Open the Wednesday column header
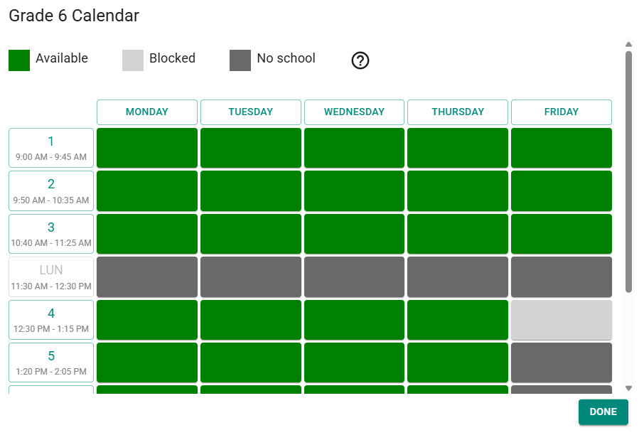 click(354, 112)
